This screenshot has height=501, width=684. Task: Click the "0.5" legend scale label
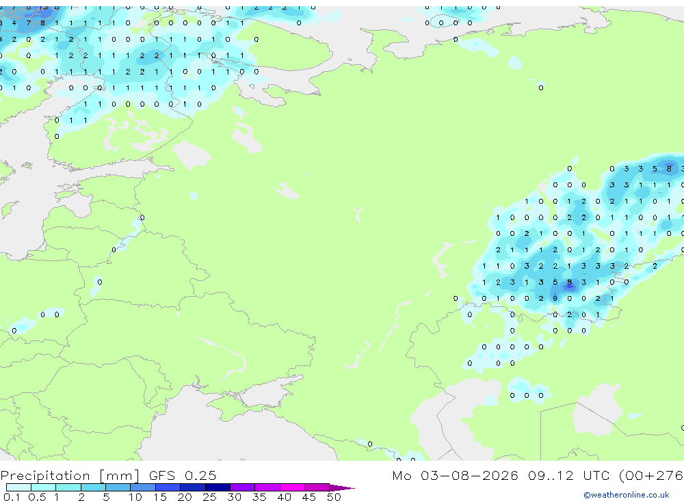pos(37,497)
